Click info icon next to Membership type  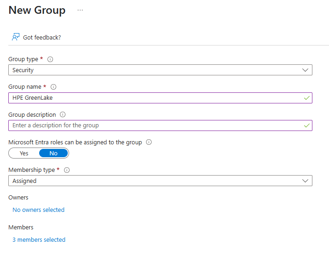pyautogui.click(x=67, y=170)
